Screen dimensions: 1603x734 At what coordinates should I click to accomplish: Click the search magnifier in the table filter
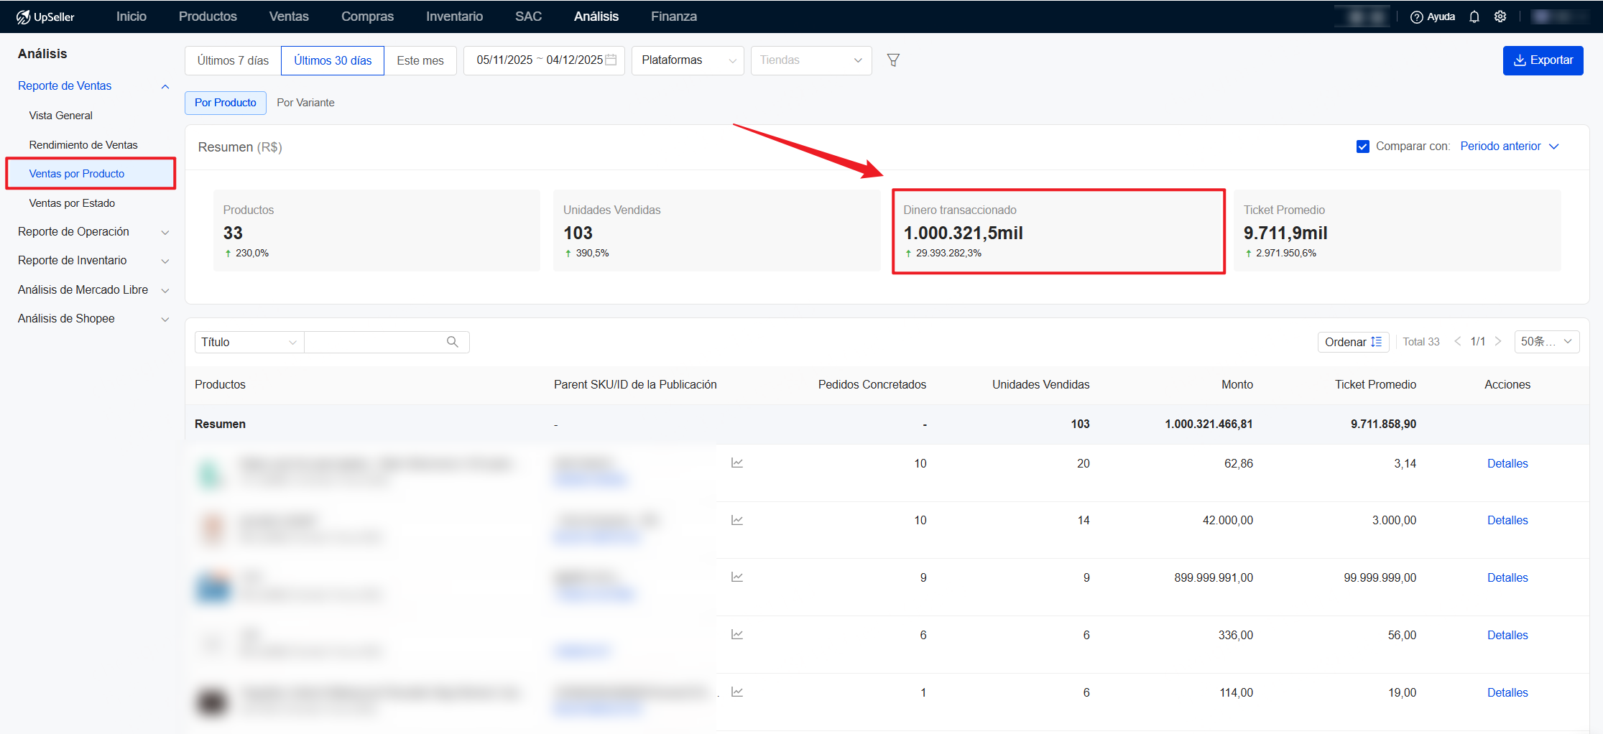[x=453, y=342]
